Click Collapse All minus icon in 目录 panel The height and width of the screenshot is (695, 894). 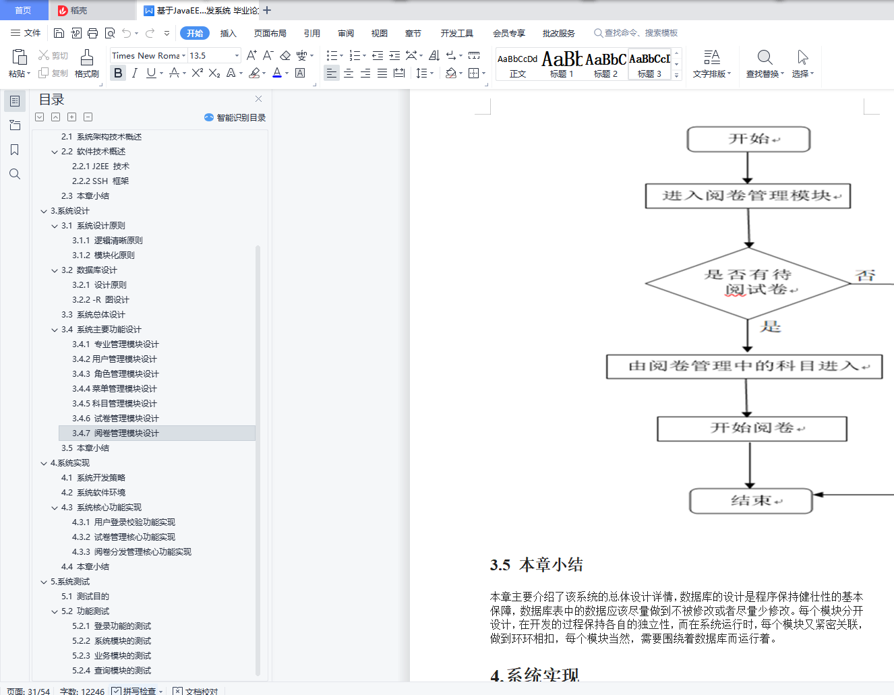(88, 117)
